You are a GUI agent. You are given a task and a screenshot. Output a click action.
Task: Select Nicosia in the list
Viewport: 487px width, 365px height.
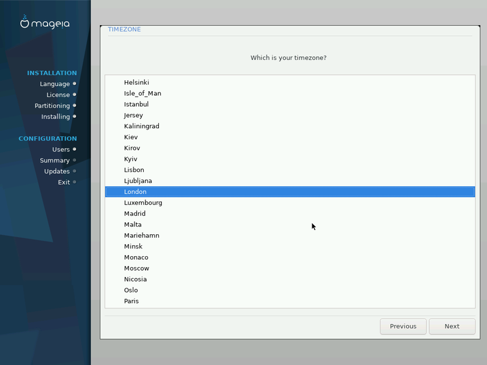(x=290, y=279)
